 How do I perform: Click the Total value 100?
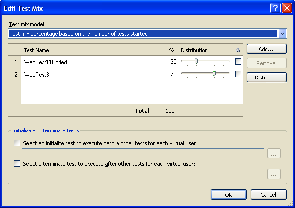[170, 111]
